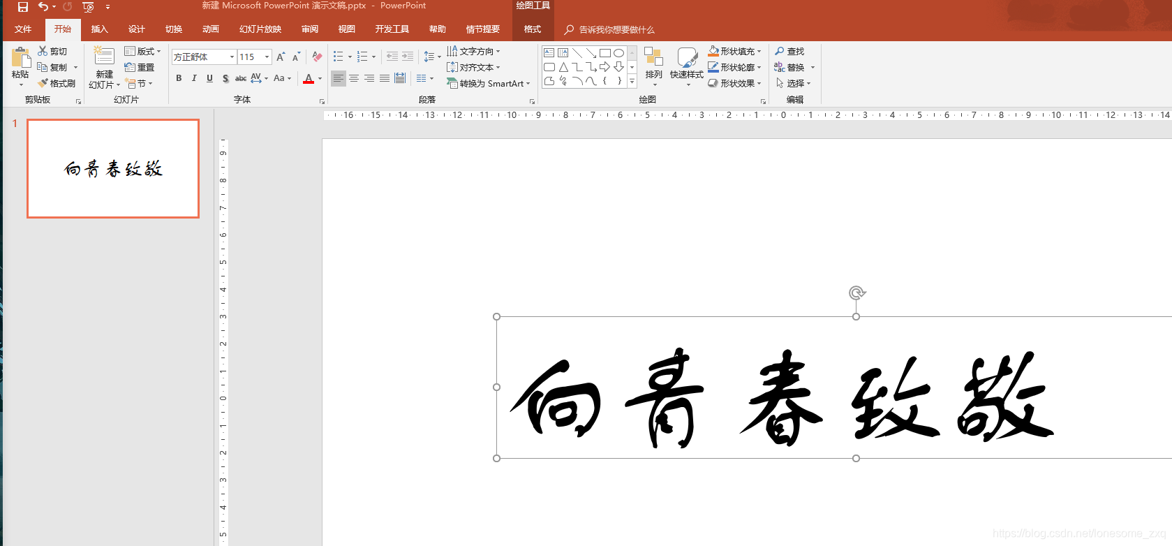1172x546 pixels.
Task: Click the increase indent icon
Action: (x=408, y=57)
